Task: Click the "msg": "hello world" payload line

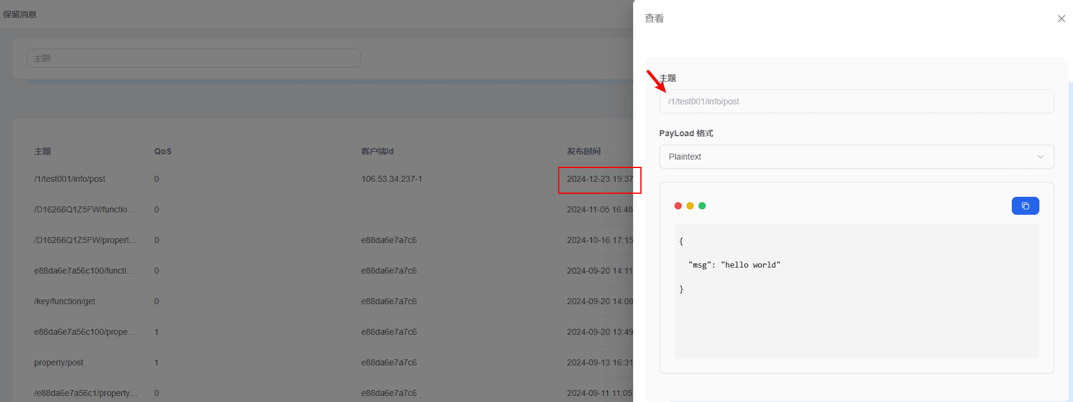Action: [x=734, y=265]
